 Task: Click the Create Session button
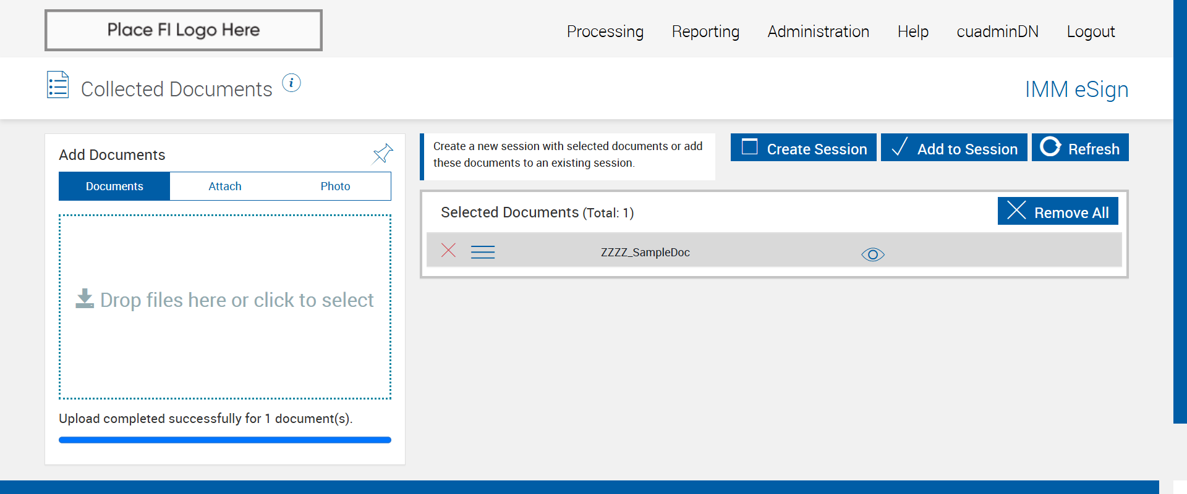tap(803, 148)
